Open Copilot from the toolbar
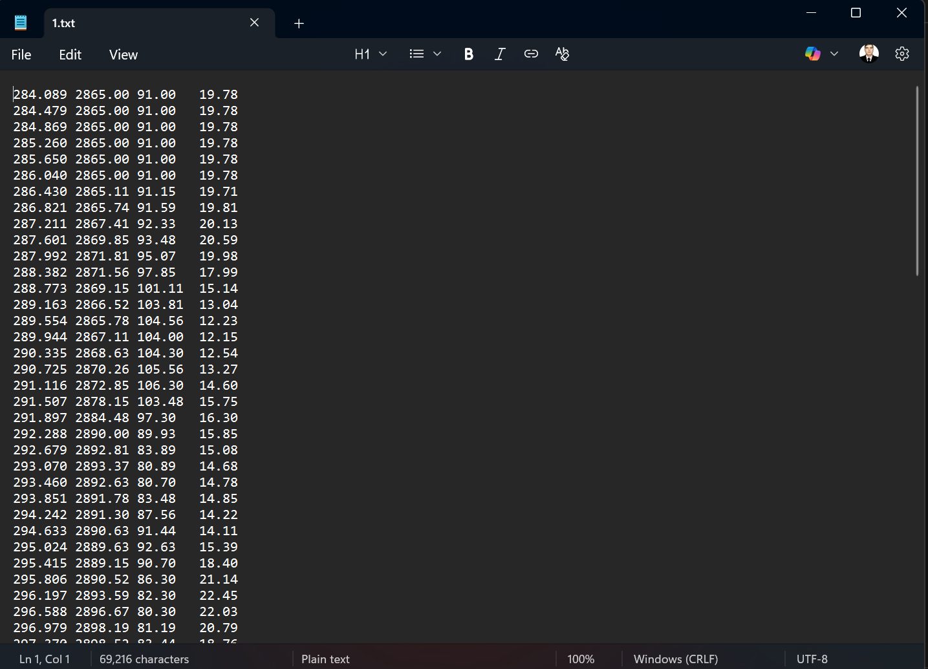The width and height of the screenshot is (928, 669). (x=813, y=54)
